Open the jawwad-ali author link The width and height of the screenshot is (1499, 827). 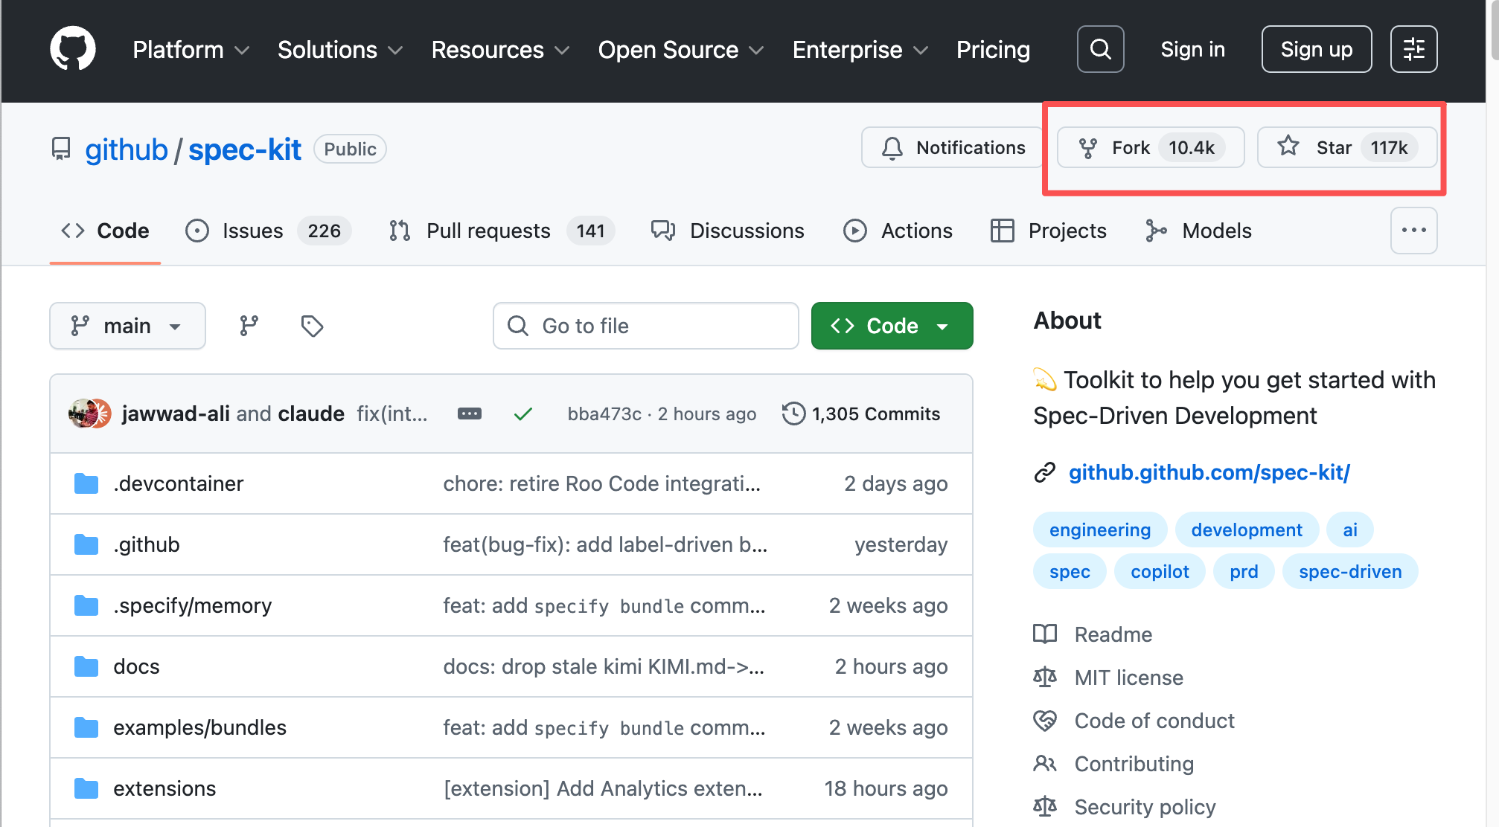(176, 413)
